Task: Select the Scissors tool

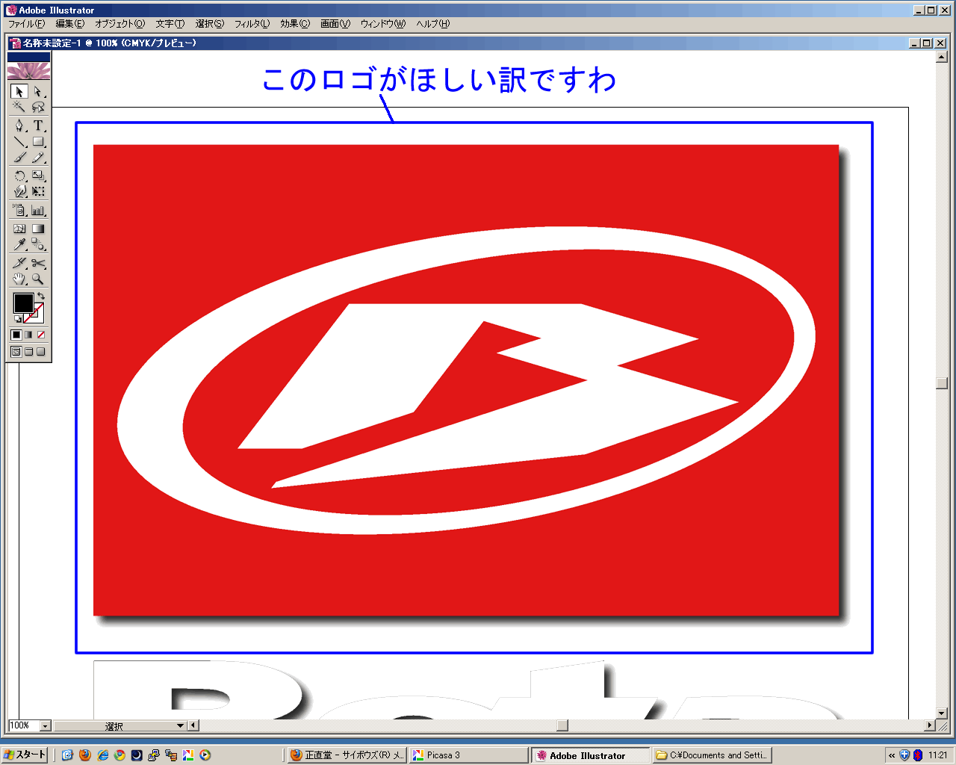Action: click(38, 263)
